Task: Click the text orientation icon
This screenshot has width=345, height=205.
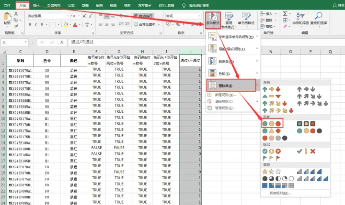Action: point(121,16)
